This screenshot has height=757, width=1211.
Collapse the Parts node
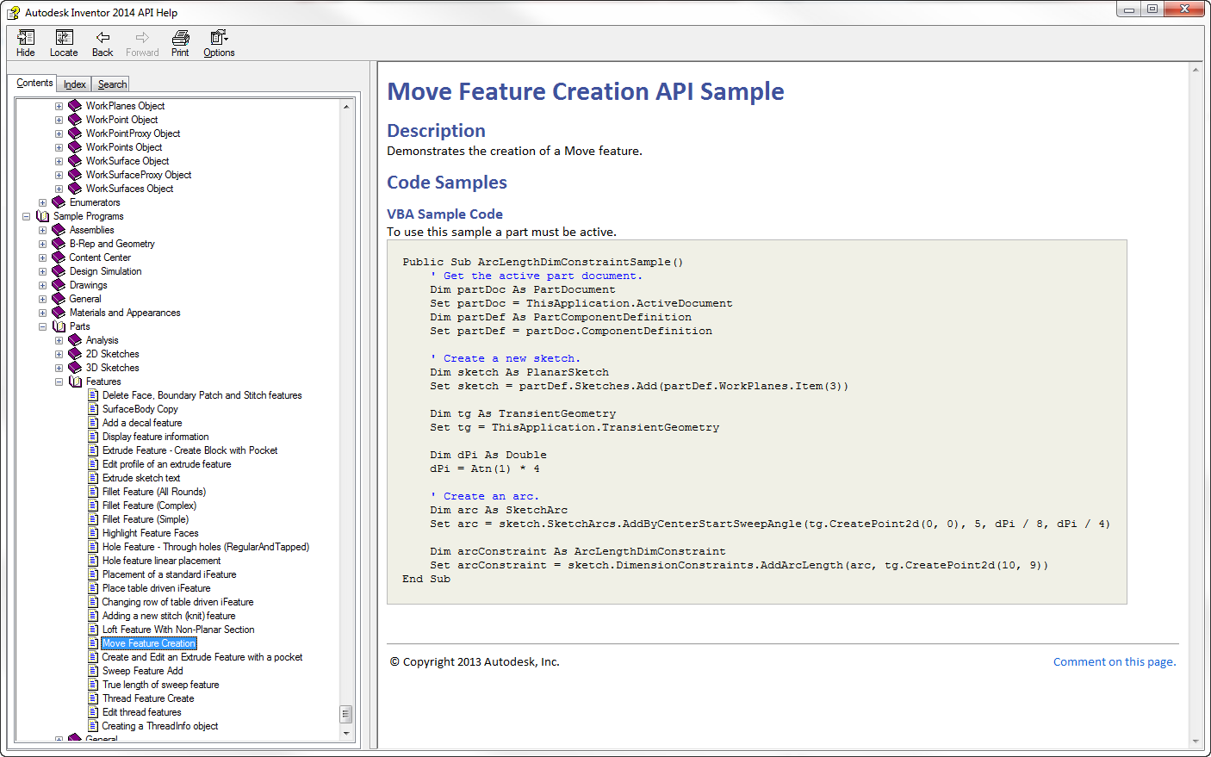(x=42, y=326)
